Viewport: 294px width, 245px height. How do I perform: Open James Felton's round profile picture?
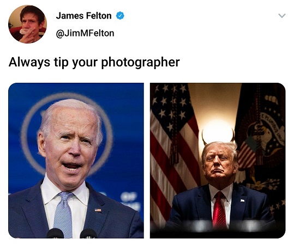(x=28, y=24)
